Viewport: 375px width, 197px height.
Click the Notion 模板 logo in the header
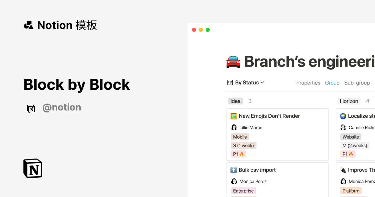pos(60,25)
